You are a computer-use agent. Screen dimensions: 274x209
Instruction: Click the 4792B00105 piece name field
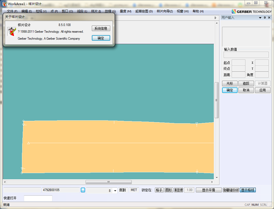coord(61,190)
